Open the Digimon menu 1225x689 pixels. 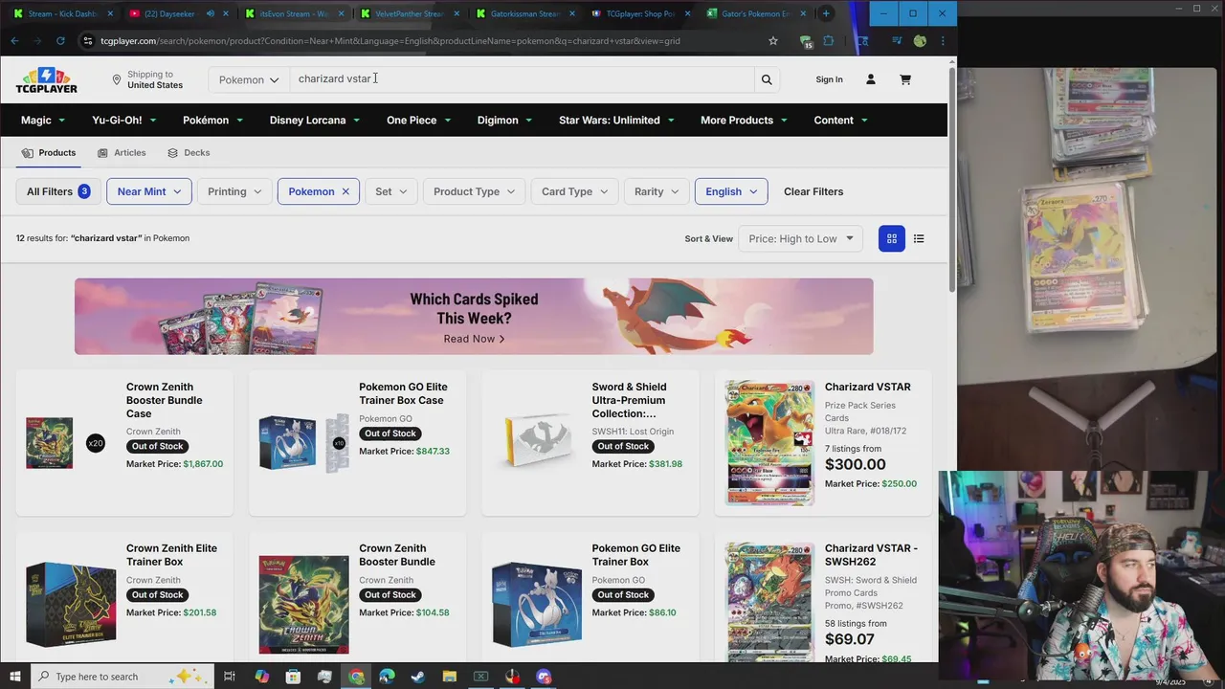(504, 121)
